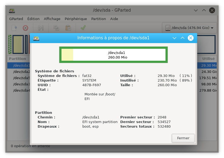The height and width of the screenshot is (158, 224).
Task: Click the 24.30 Gio used cell
Action: (x=209, y=72)
